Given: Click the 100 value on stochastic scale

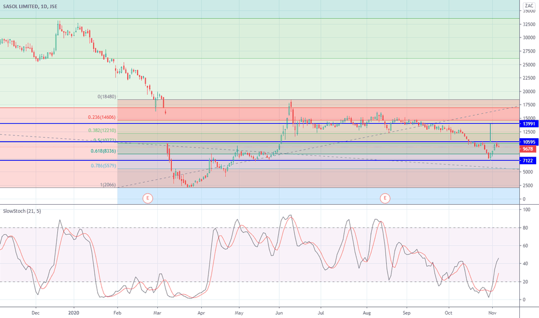Looking at the screenshot, I should coord(526,210).
